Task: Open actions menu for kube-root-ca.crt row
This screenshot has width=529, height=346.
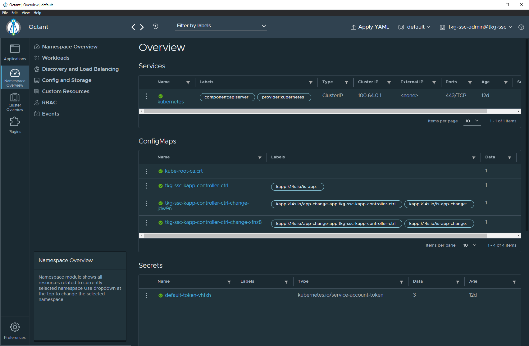Action: coord(147,171)
